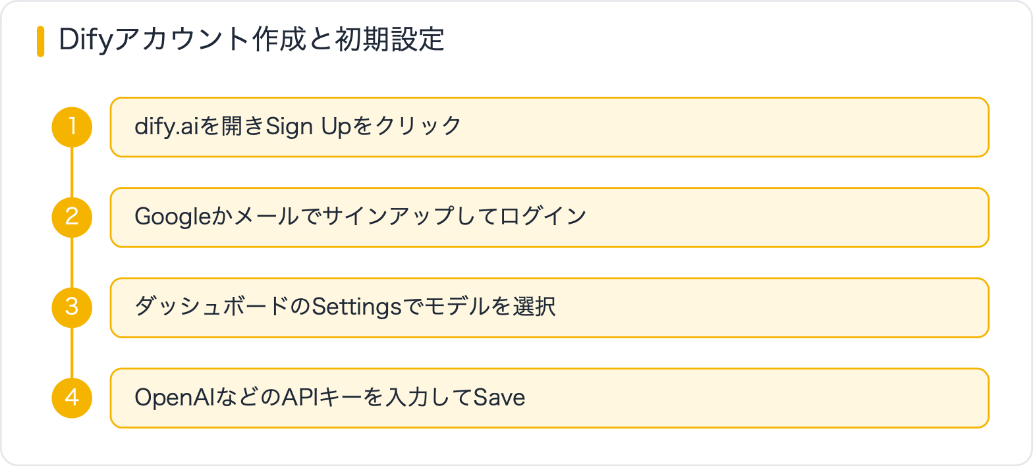Click the yellow accent bar beside the title
Image resolution: width=1033 pixels, height=466 pixels.
point(40,41)
